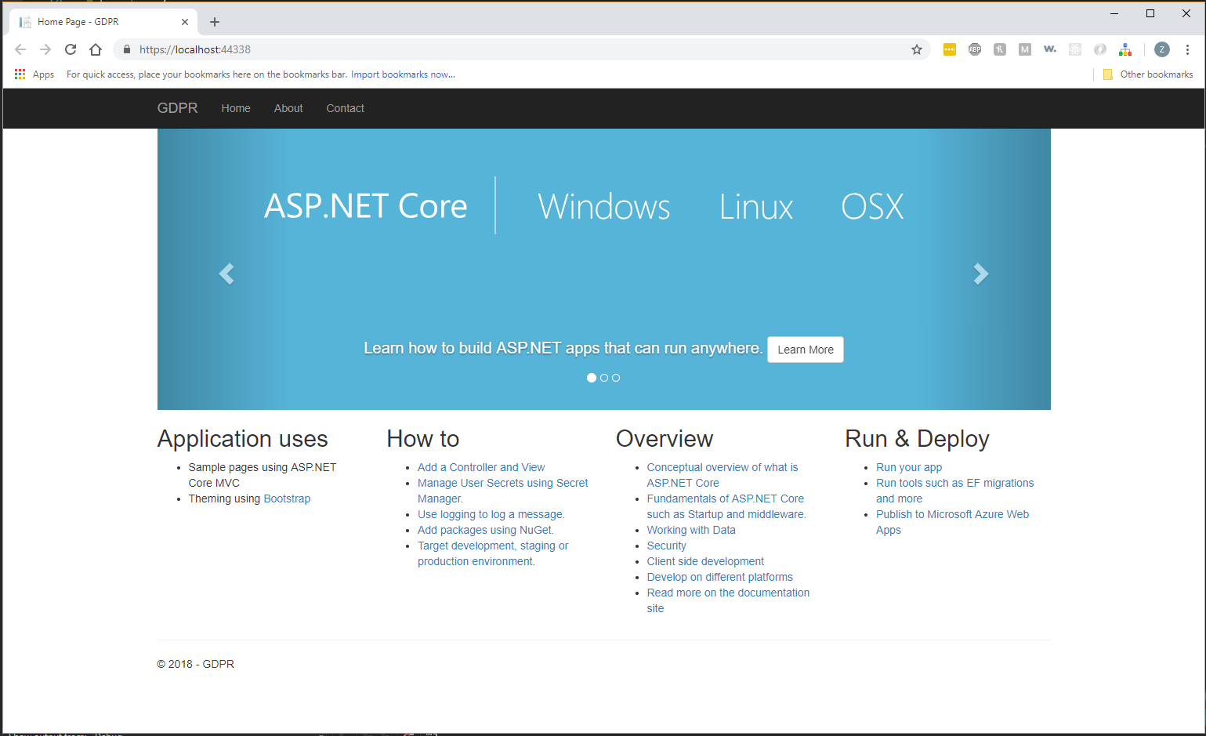The height and width of the screenshot is (736, 1206).
Task: Open Use logging to log a message
Action: tap(491, 514)
